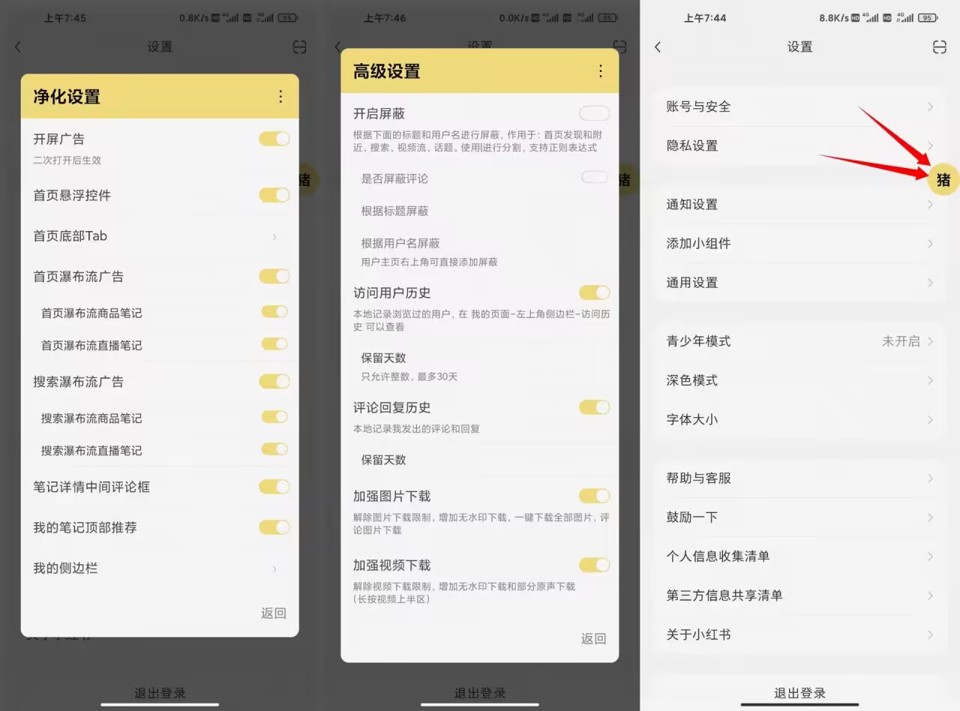Disable the 开屏广告 toggle

click(274, 139)
